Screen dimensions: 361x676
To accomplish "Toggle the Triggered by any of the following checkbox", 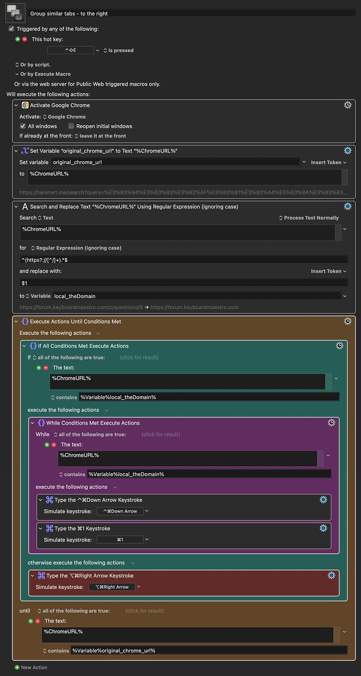I will (12, 29).
